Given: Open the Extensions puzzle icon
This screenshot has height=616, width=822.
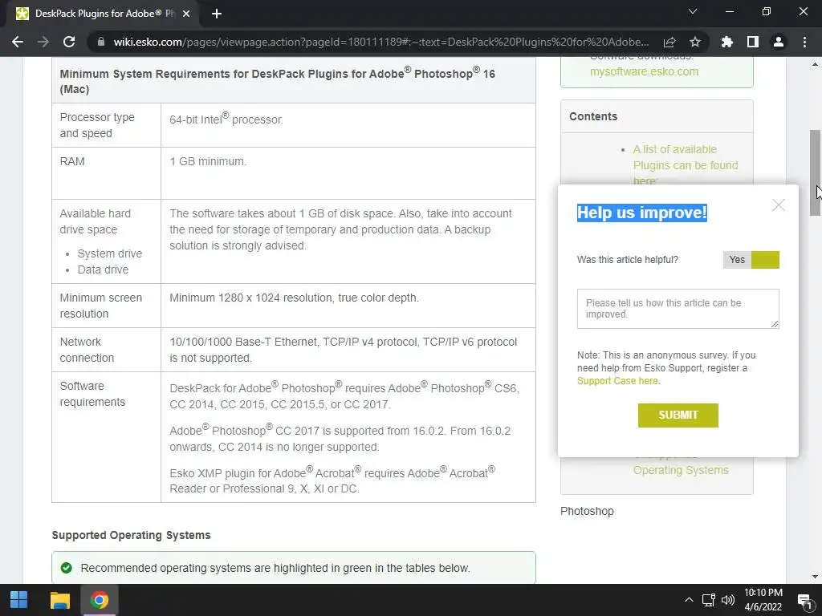Looking at the screenshot, I should (727, 42).
